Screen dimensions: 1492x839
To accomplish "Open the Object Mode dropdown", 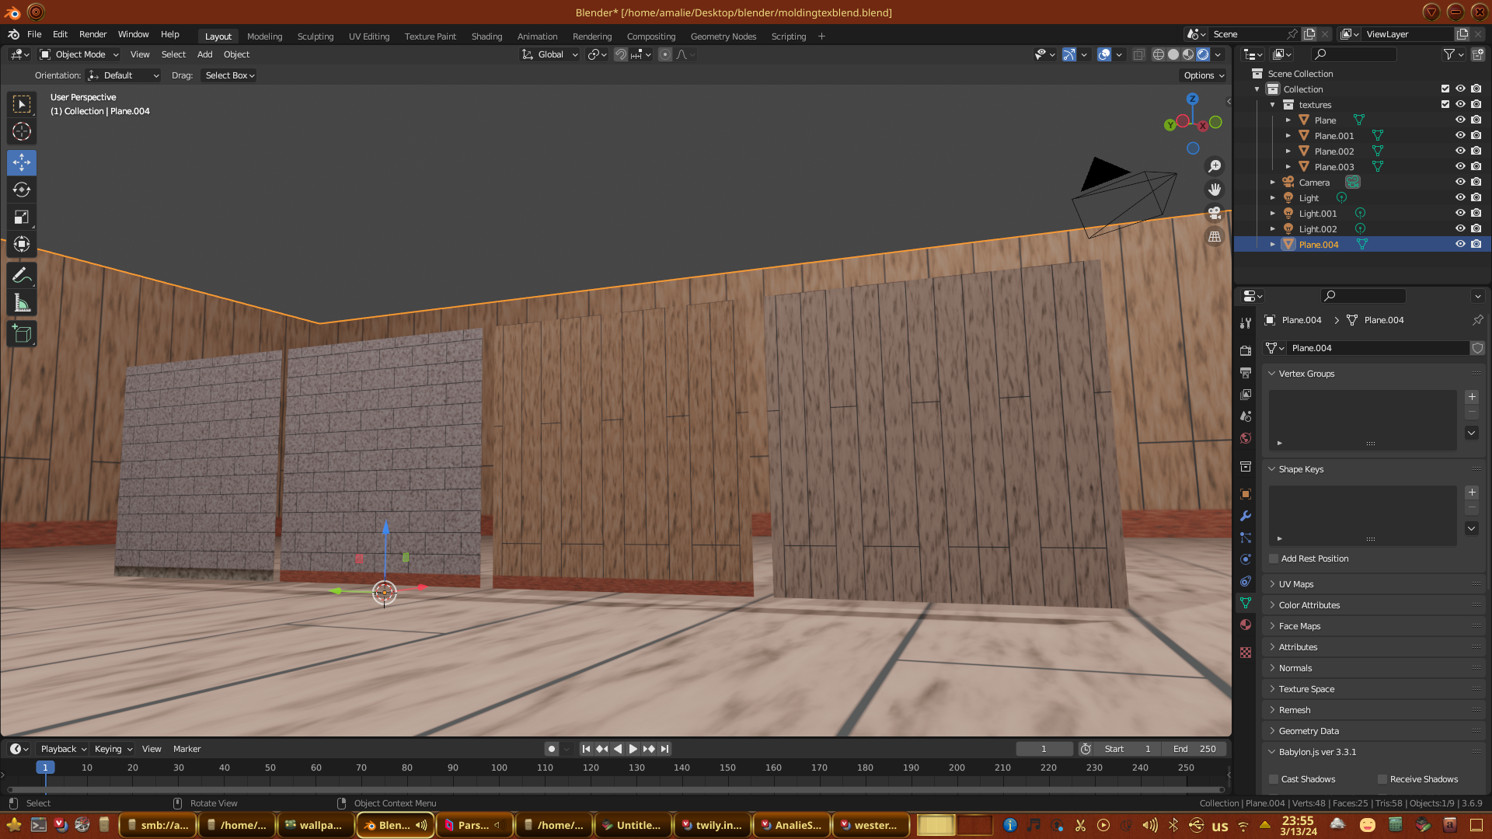I will (79, 54).
